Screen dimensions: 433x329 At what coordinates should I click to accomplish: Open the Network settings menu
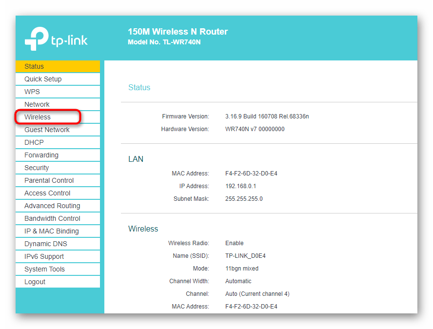[58, 105]
